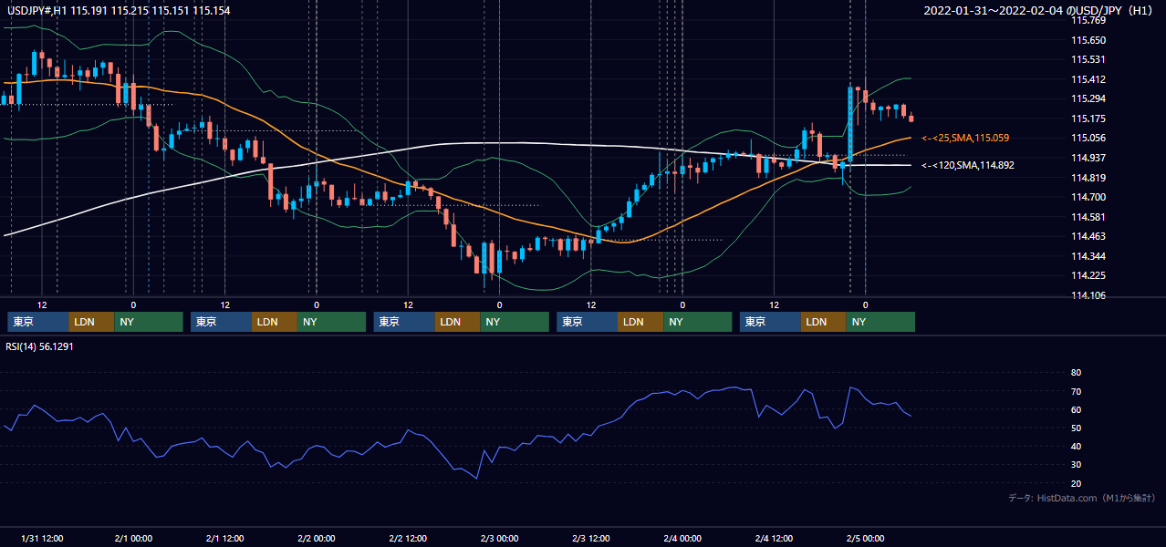Select the NY session block for 2/4
The image size is (1166, 547).
pyautogui.click(x=880, y=322)
